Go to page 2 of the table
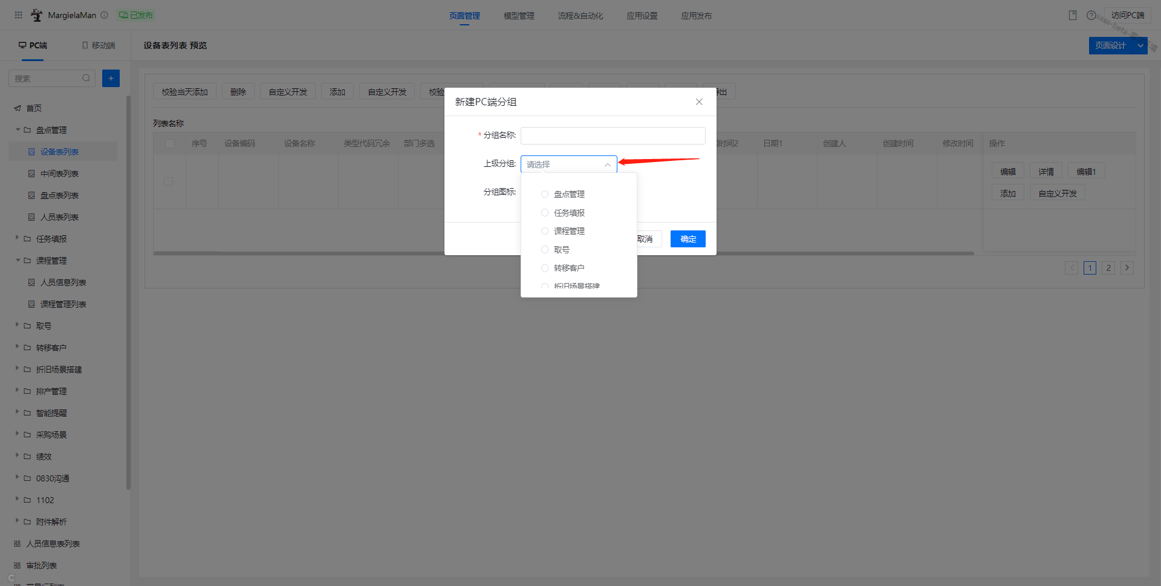The image size is (1161, 586). pos(1108,268)
